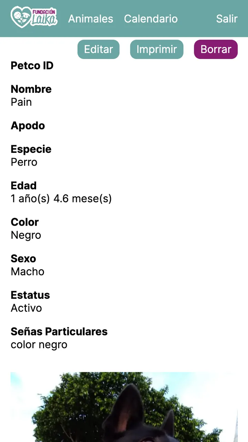Viewport: 248px width, 442px height.
Task: Delete this animal with Borrar
Action: click(x=216, y=49)
